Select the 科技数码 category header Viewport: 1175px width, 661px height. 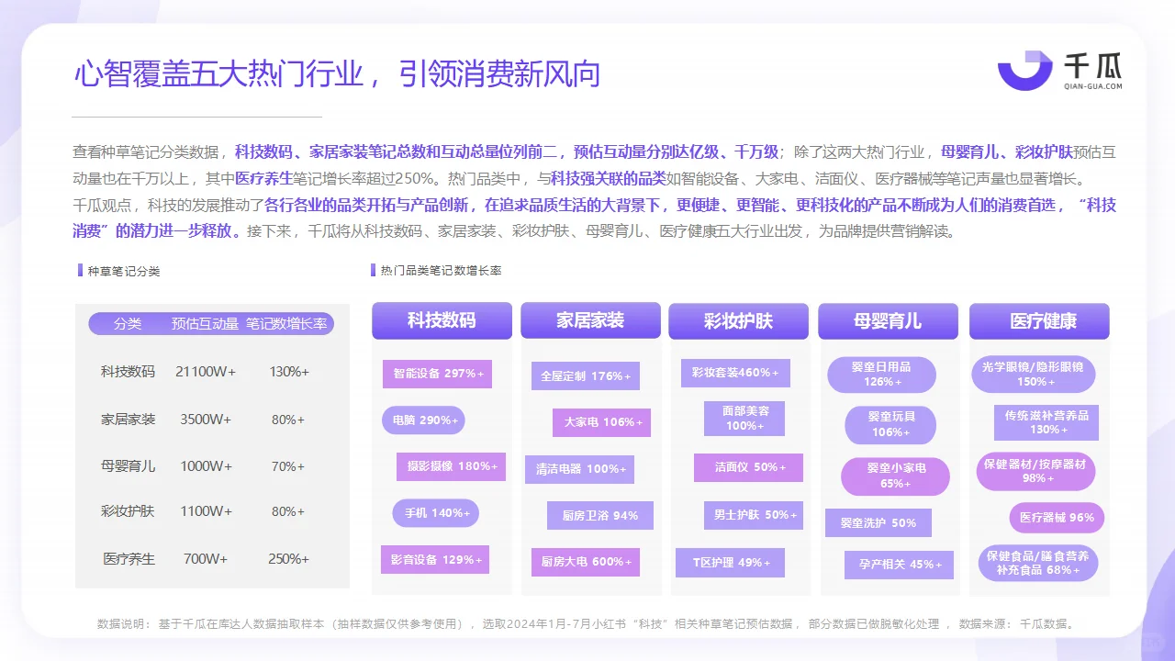(x=442, y=321)
